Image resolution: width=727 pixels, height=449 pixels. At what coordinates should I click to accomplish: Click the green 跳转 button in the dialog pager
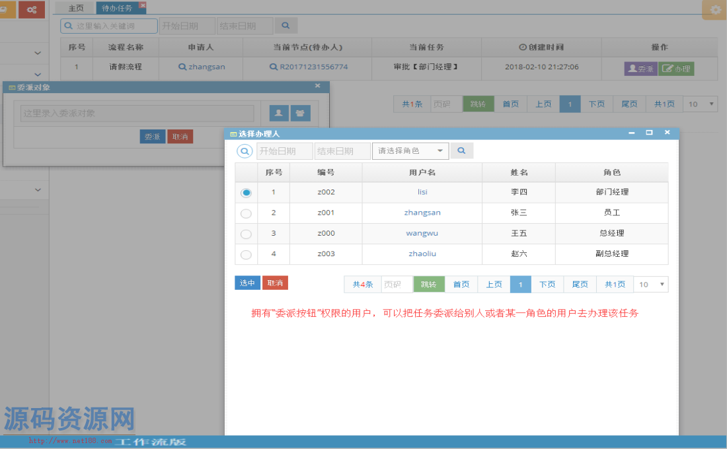(x=429, y=284)
